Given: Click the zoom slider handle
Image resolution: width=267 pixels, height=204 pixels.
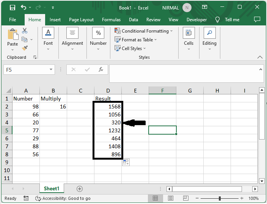Looking at the screenshot, I should click(x=220, y=198).
